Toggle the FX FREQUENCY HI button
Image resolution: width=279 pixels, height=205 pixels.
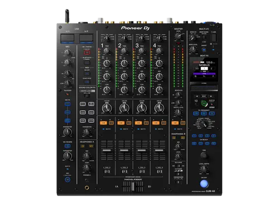click(x=212, y=113)
